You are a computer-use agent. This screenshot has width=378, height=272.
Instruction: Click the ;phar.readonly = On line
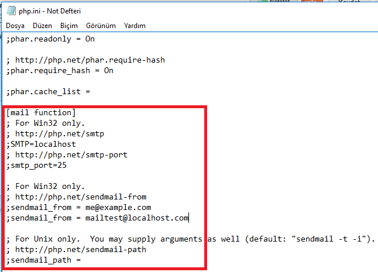pyautogui.click(x=50, y=39)
